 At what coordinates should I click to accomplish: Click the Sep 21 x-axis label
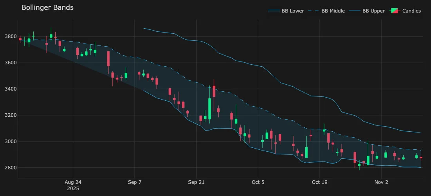(x=196, y=182)
